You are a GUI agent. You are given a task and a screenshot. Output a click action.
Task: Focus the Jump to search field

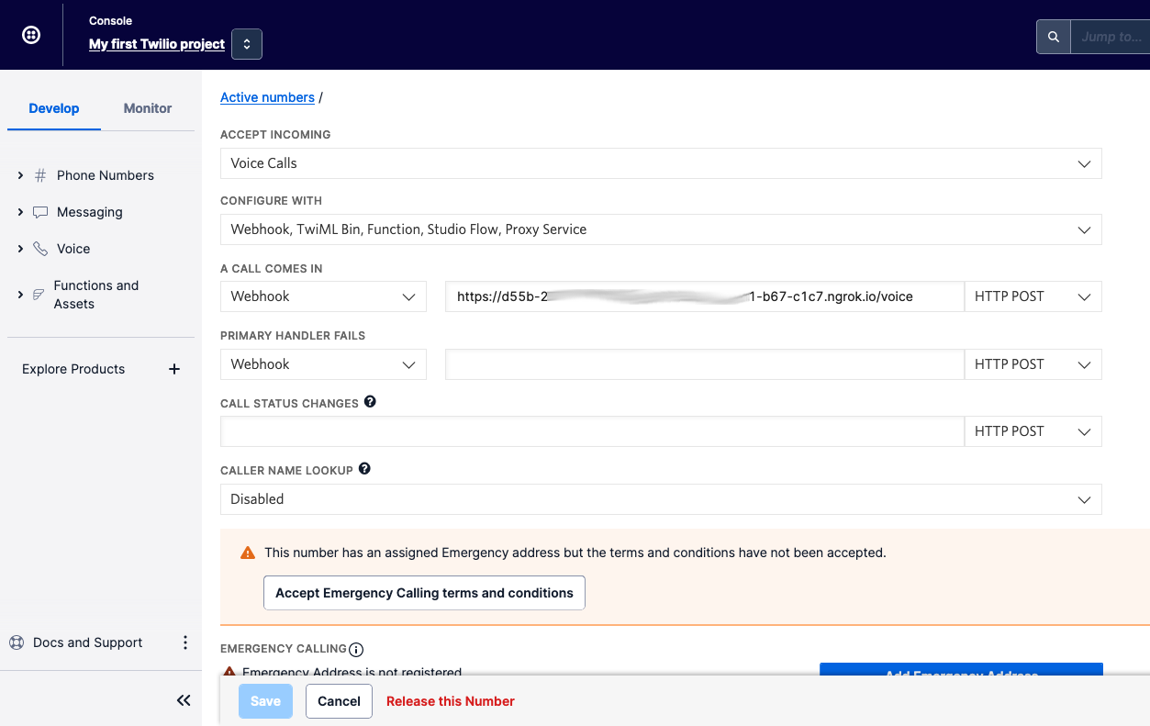coord(1111,37)
